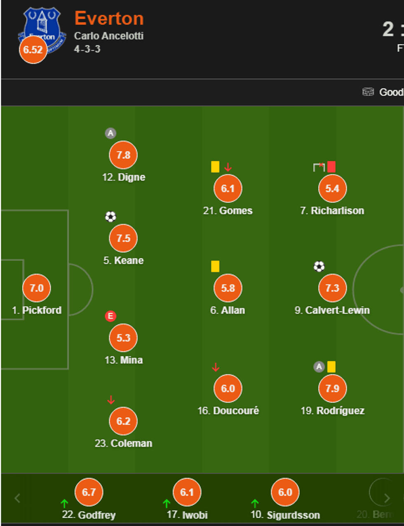Click Godfrey's green substituted-on arrow
This screenshot has width=404, height=526.
64,503
